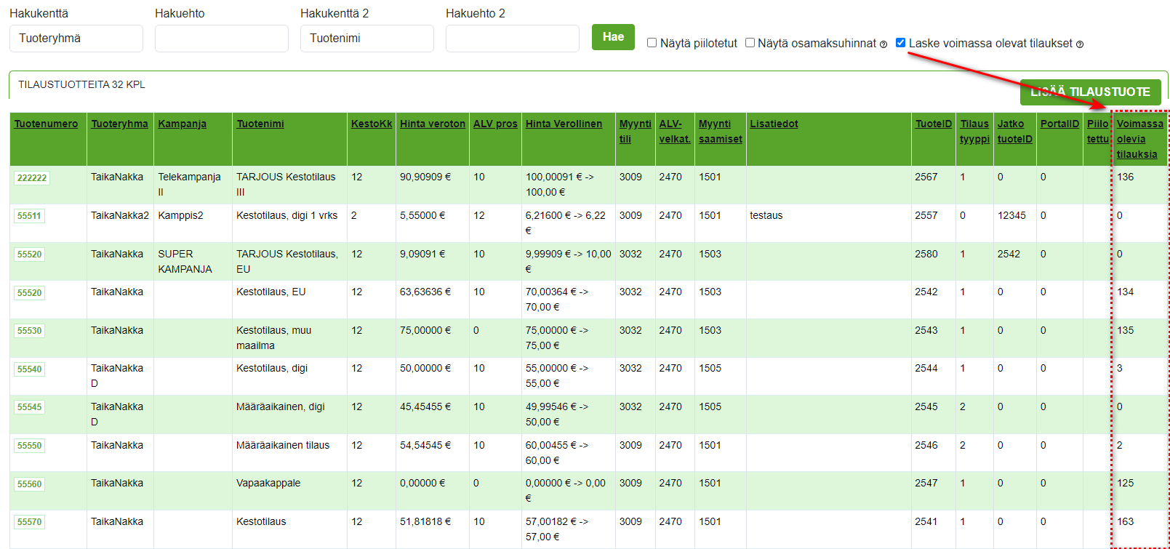Click help icon beside Näytä osamaksuhinnat
This screenshot has height=549, width=1170.
(883, 44)
